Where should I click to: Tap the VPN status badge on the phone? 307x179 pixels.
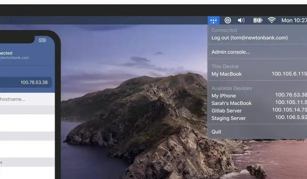[42, 40]
